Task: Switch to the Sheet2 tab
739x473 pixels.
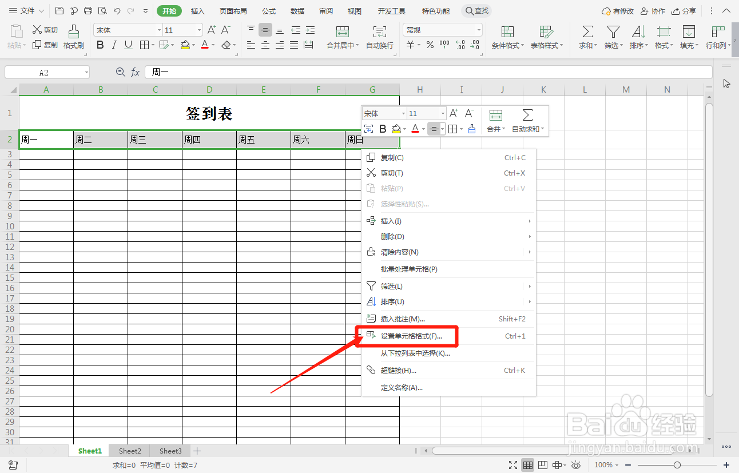Action: (130, 451)
